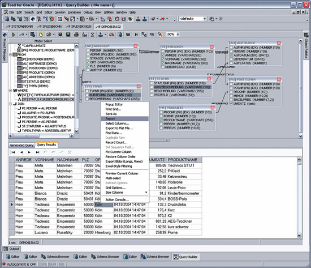Click the commit icon with the red arrow in the main toolbar
311x268 pixels.
(x=138, y=19)
